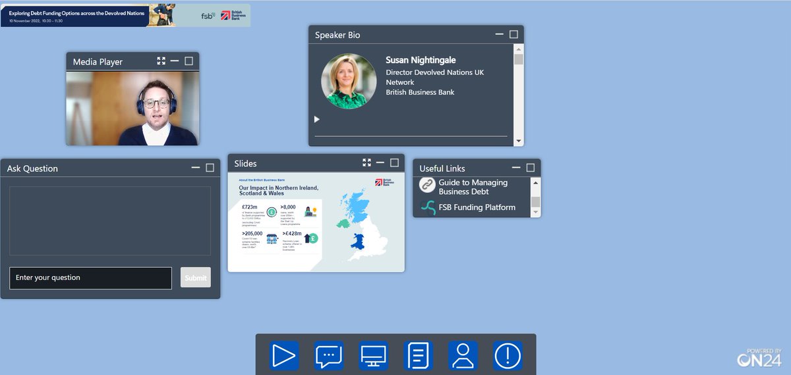Click the Ask Question panel title

coord(32,168)
